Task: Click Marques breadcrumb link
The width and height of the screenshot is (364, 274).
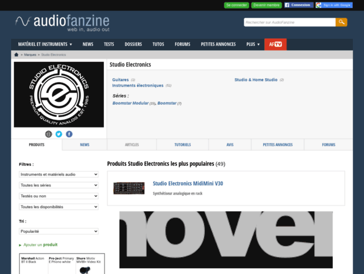Action: click(30, 55)
